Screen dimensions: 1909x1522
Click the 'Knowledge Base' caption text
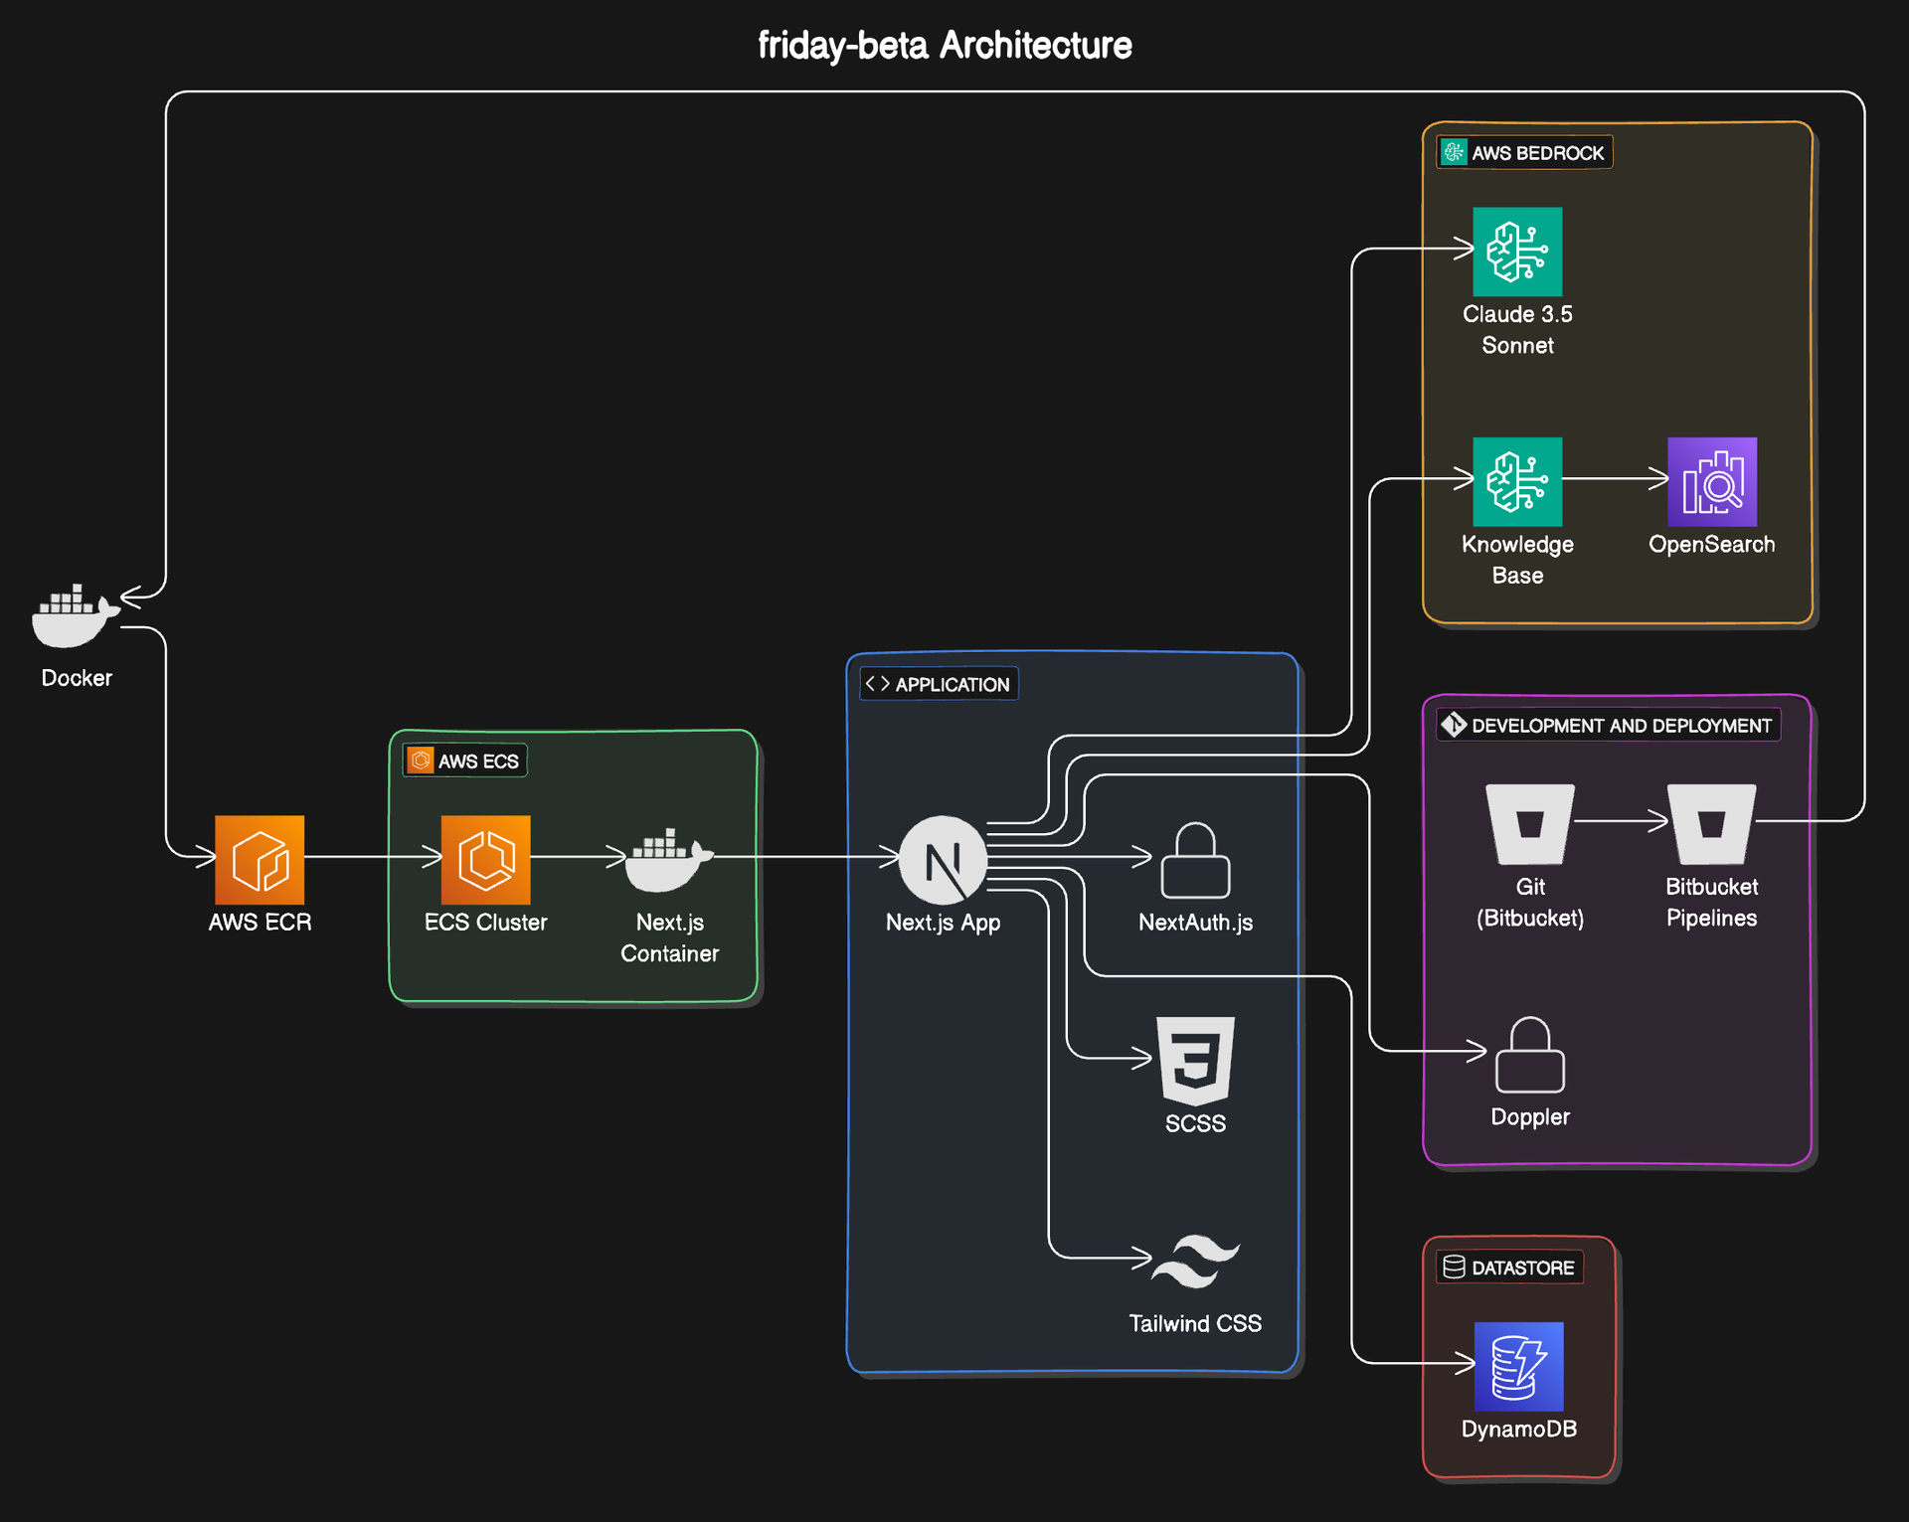coord(1517,560)
